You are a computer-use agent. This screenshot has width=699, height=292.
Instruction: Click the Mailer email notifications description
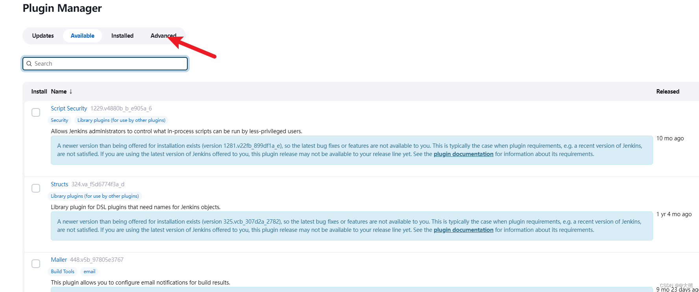click(141, 283)
